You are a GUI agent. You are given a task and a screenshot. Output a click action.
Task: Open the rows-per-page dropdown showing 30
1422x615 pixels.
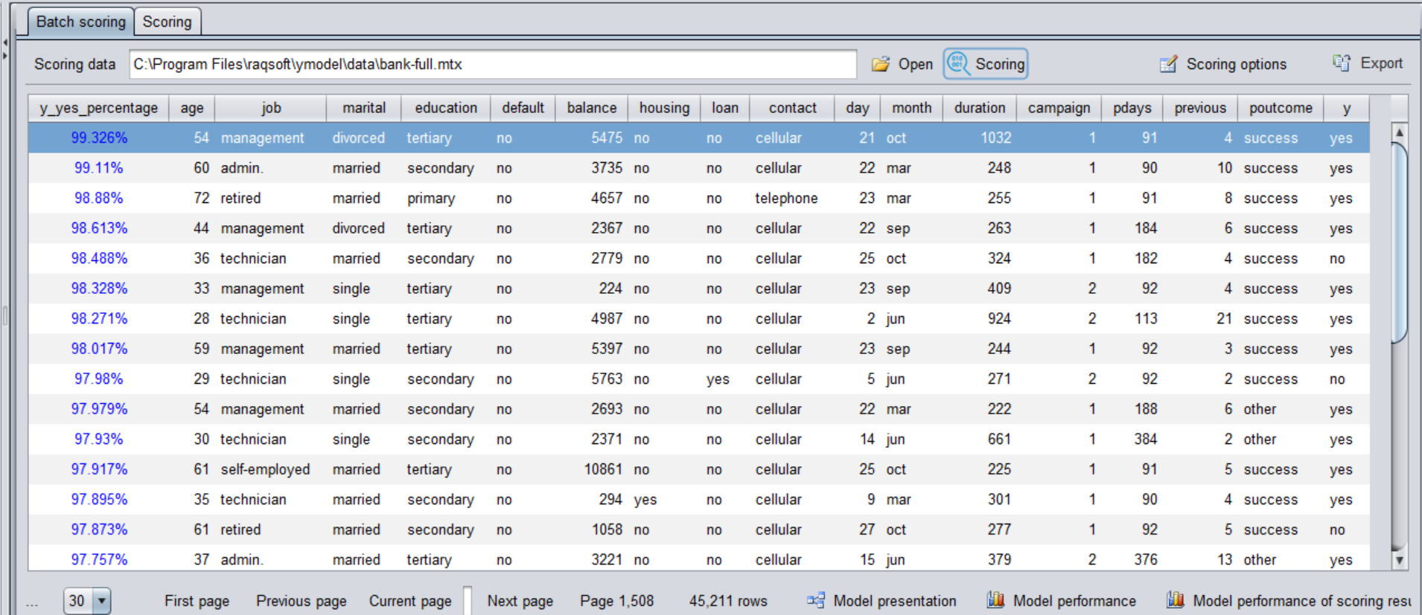[101, 601]
